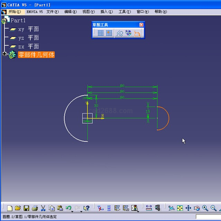The height and width of the screenshot is (221, 221).
Task: Toggle the Grid display in sketch tools
Action: 101,33
